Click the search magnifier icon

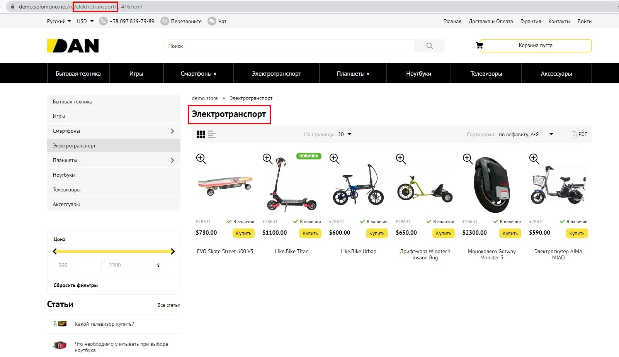[429, 46]
